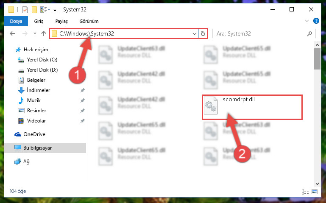This screenshot has height=203, width=326.
Task: Switch to the Görünüm tab
Action: tap(89, 21)
